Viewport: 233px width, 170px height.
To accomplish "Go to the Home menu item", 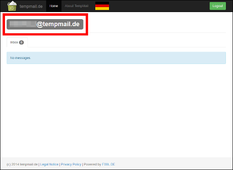I will click(x=54, y=6).
